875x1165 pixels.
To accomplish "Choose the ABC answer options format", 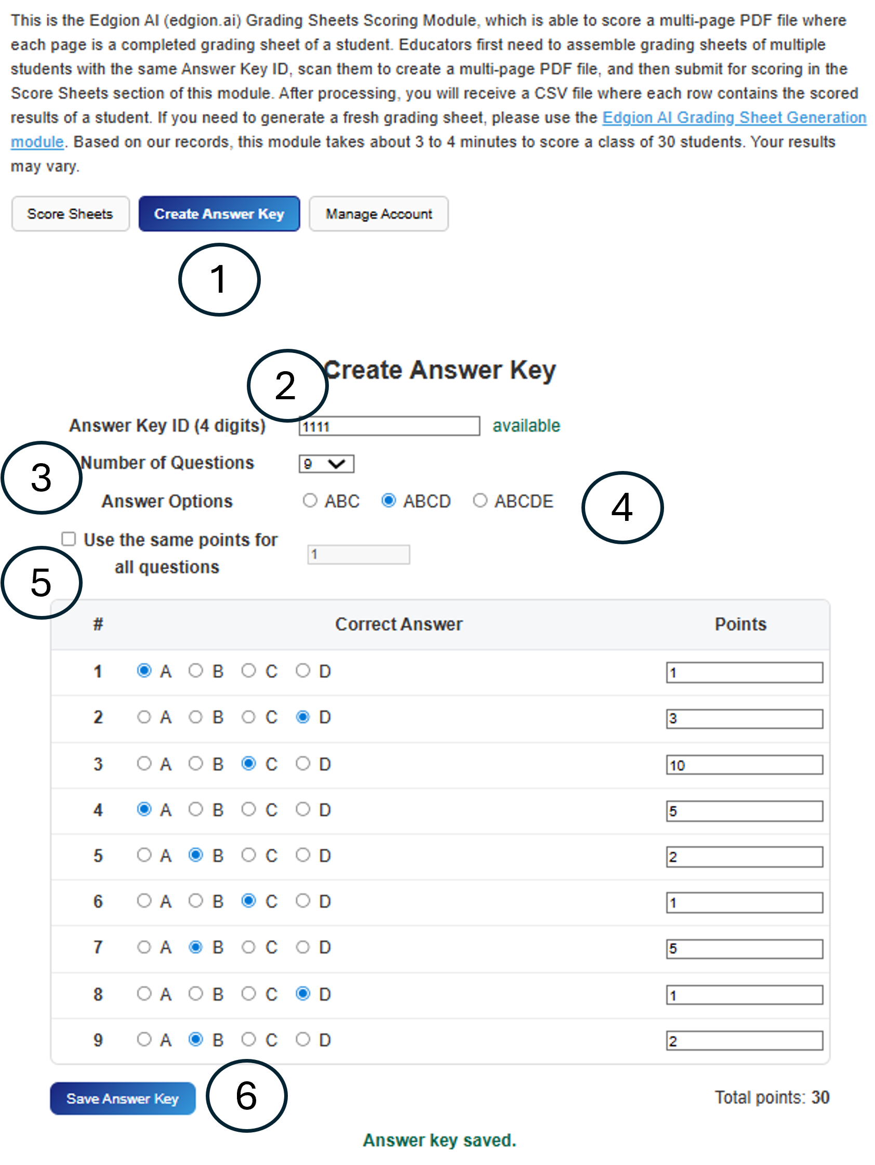I will point(310,501).
